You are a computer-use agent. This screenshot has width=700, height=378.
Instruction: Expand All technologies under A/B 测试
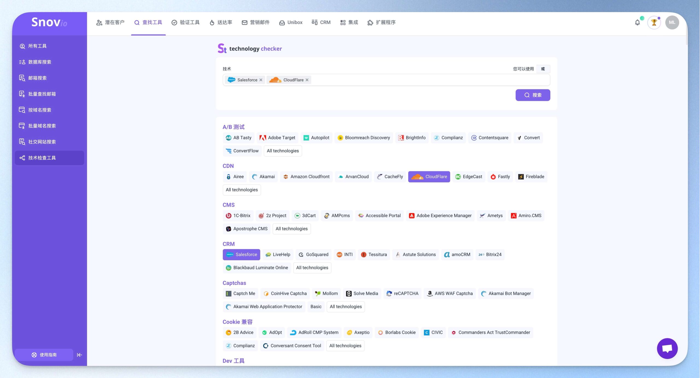point(283,151)
